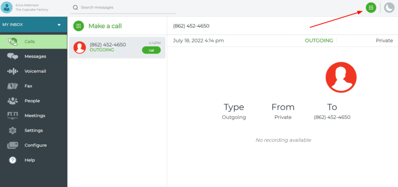Image resolution: width=398 pixels, height=187 pixels.
Task: Click the large red contact avatar
Action: tap(341, 77)
